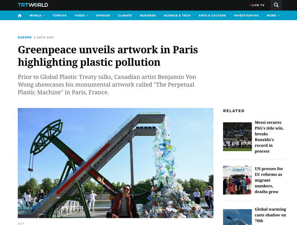
Task: Click the Europe category link
Action: pos(25,37)
